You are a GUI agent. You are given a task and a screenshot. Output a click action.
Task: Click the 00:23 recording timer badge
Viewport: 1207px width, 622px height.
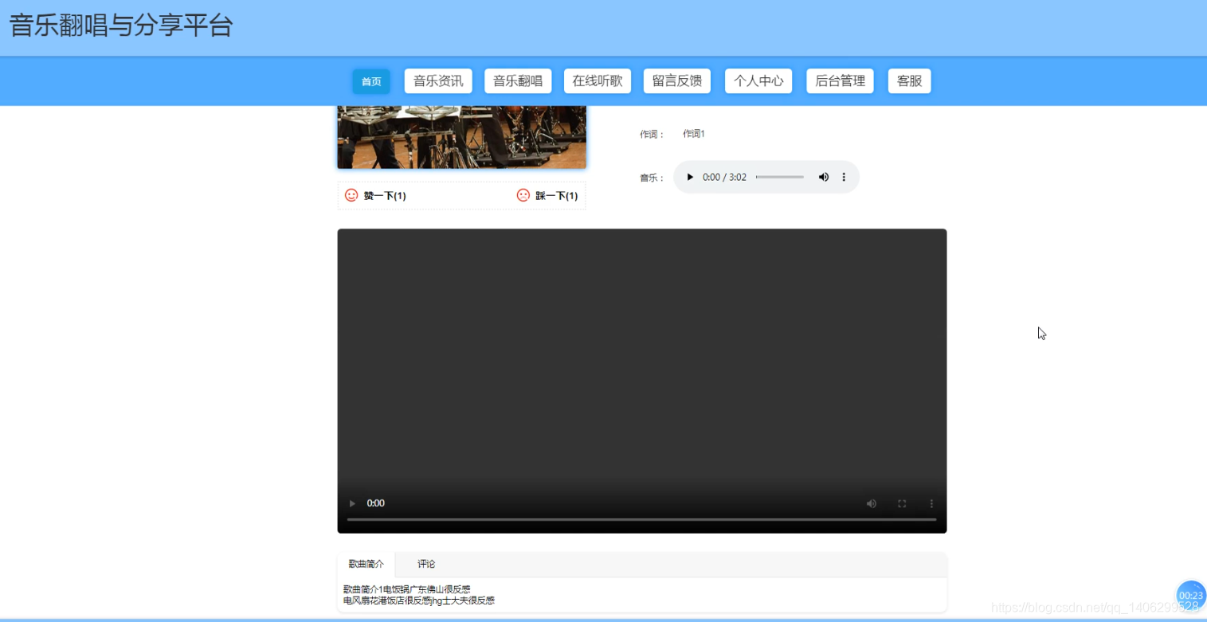(x=1191, y=595)
